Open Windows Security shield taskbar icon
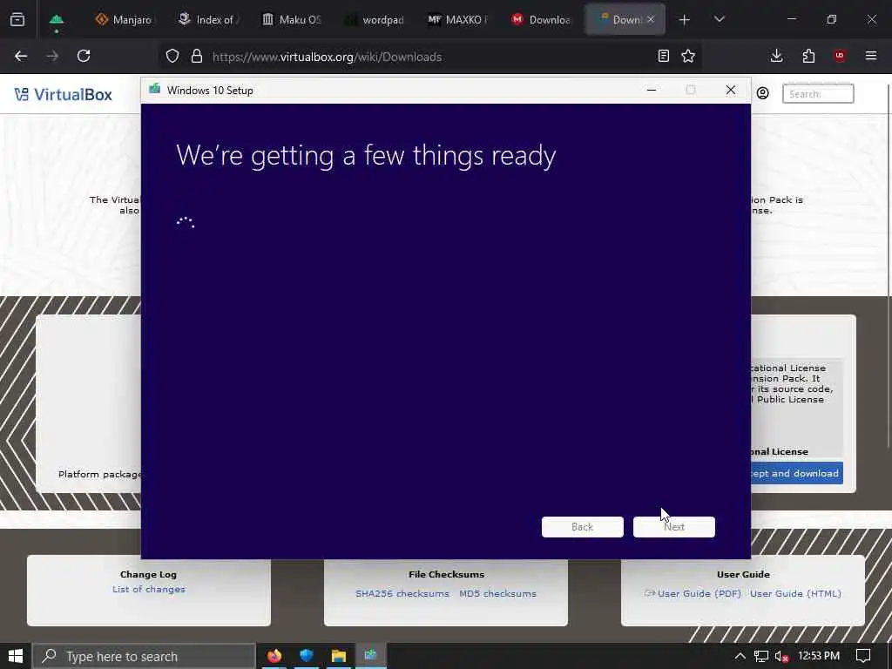 (307, 656)
